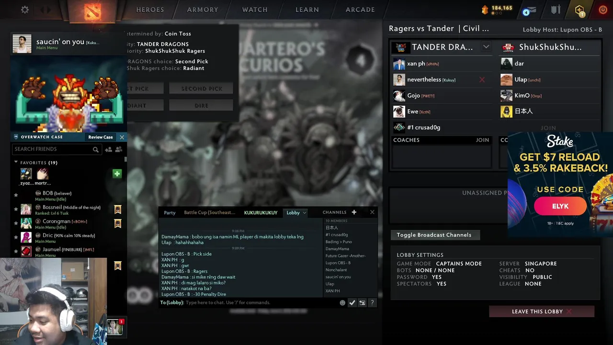This screenshot has width=613, height=345.
Task: Open the Lobby tab dropdown chevron
Action: [x=304, y=213]
